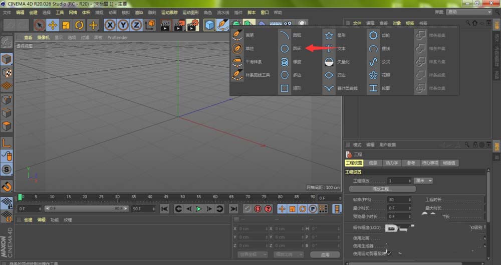
Task: Toggle the Y axis lock
Action: click(x=123, y=25)
